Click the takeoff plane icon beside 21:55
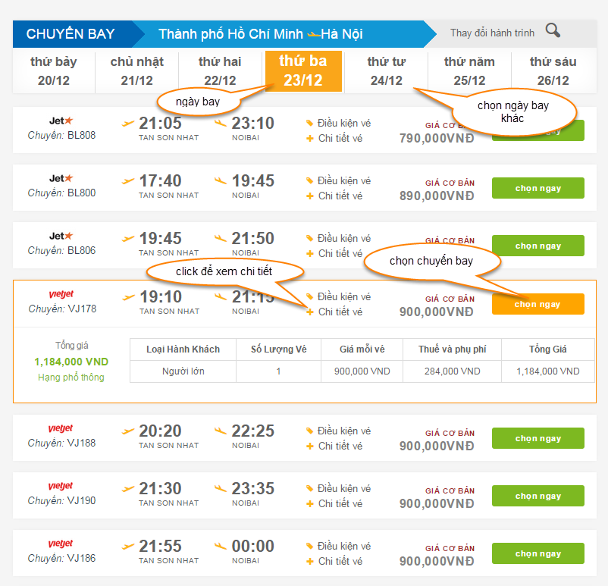Viewport: 608px width, 586px height. coord(128,547)
